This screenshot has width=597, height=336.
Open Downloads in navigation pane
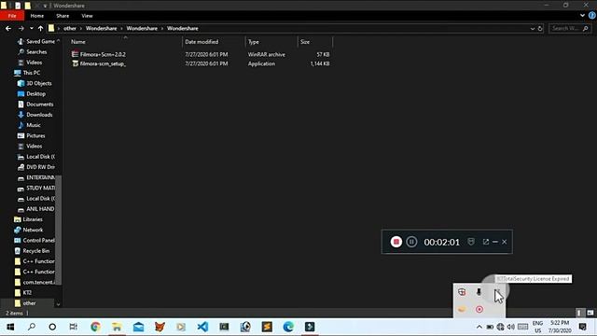35,115
